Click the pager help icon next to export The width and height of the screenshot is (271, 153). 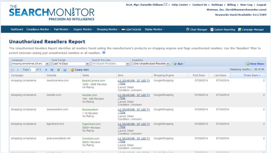coord(65,70)
